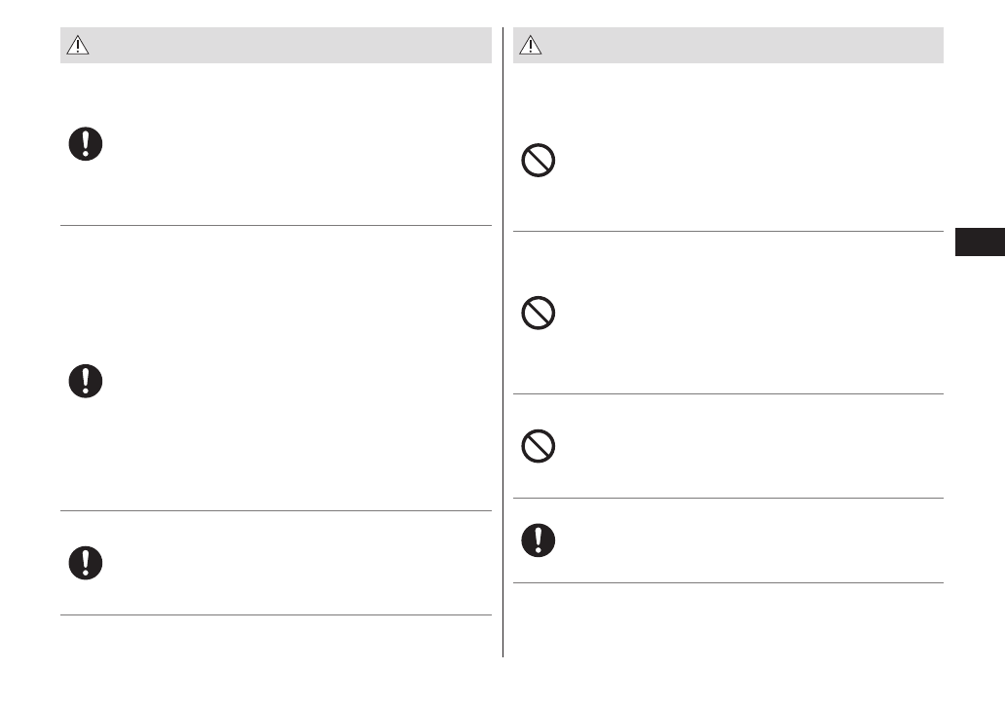
Task: Click the third prohibition icon in right column
Action: click(539, 446)
